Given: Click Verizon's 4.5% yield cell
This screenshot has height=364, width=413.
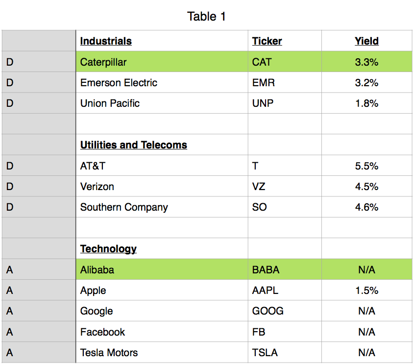Looking at the screenshot, I should coord(366,187).
